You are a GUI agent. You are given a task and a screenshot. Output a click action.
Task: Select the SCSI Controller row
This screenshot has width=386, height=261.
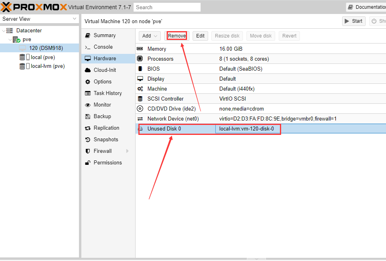point(261,99)
